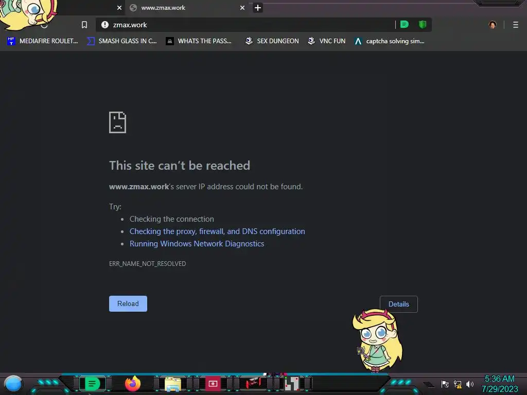527x395 pixels.
Task: Click the network tray icon
Action: point(458,384)
